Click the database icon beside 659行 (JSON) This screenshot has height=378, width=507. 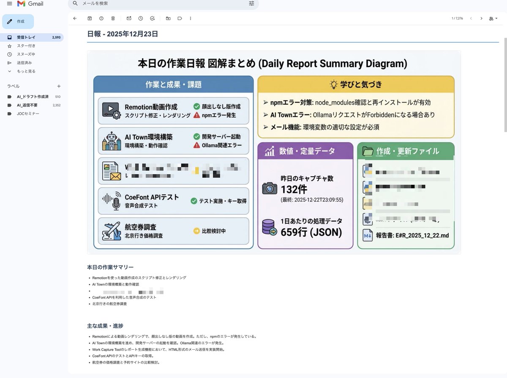pyautogui.click(x=270, y=227)
